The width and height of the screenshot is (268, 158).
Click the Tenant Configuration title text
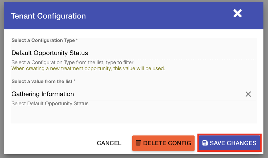(48, 16)
